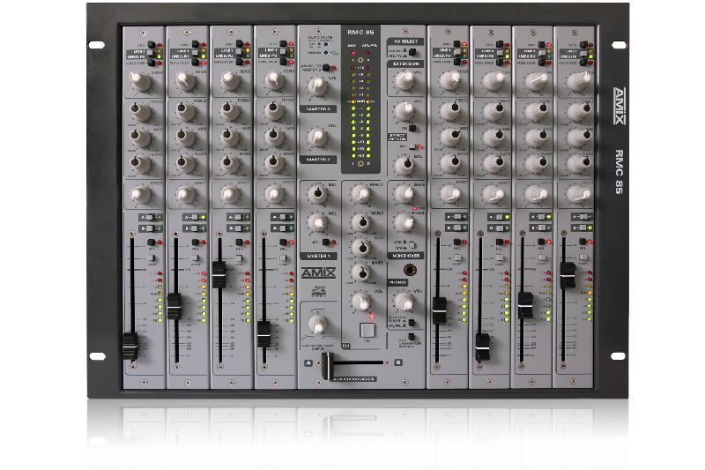Click the crossfader B side label
Viewport: 705px width, 470px height.
pos(398,362)
